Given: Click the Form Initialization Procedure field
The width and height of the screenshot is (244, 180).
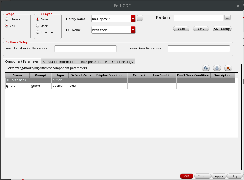Looking at the screenshot, I should [x=85, y=49].
